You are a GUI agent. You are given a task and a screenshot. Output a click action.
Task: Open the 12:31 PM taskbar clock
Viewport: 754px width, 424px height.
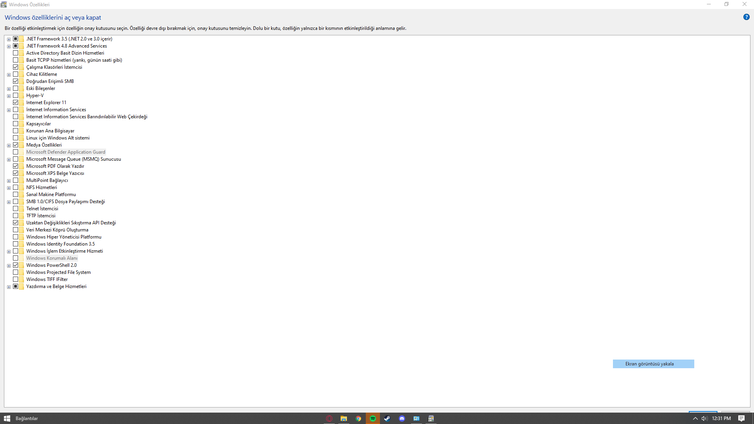point(721,418)
